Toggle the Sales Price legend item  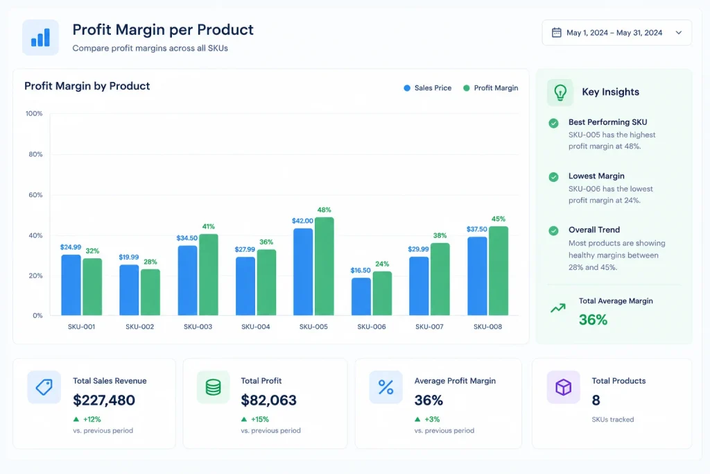tap(427, 88)
